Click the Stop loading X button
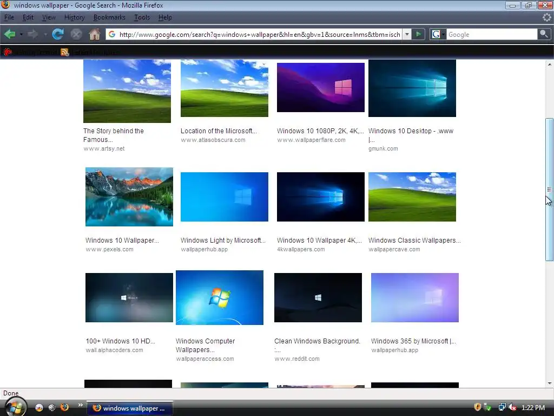 coord(76,34)
